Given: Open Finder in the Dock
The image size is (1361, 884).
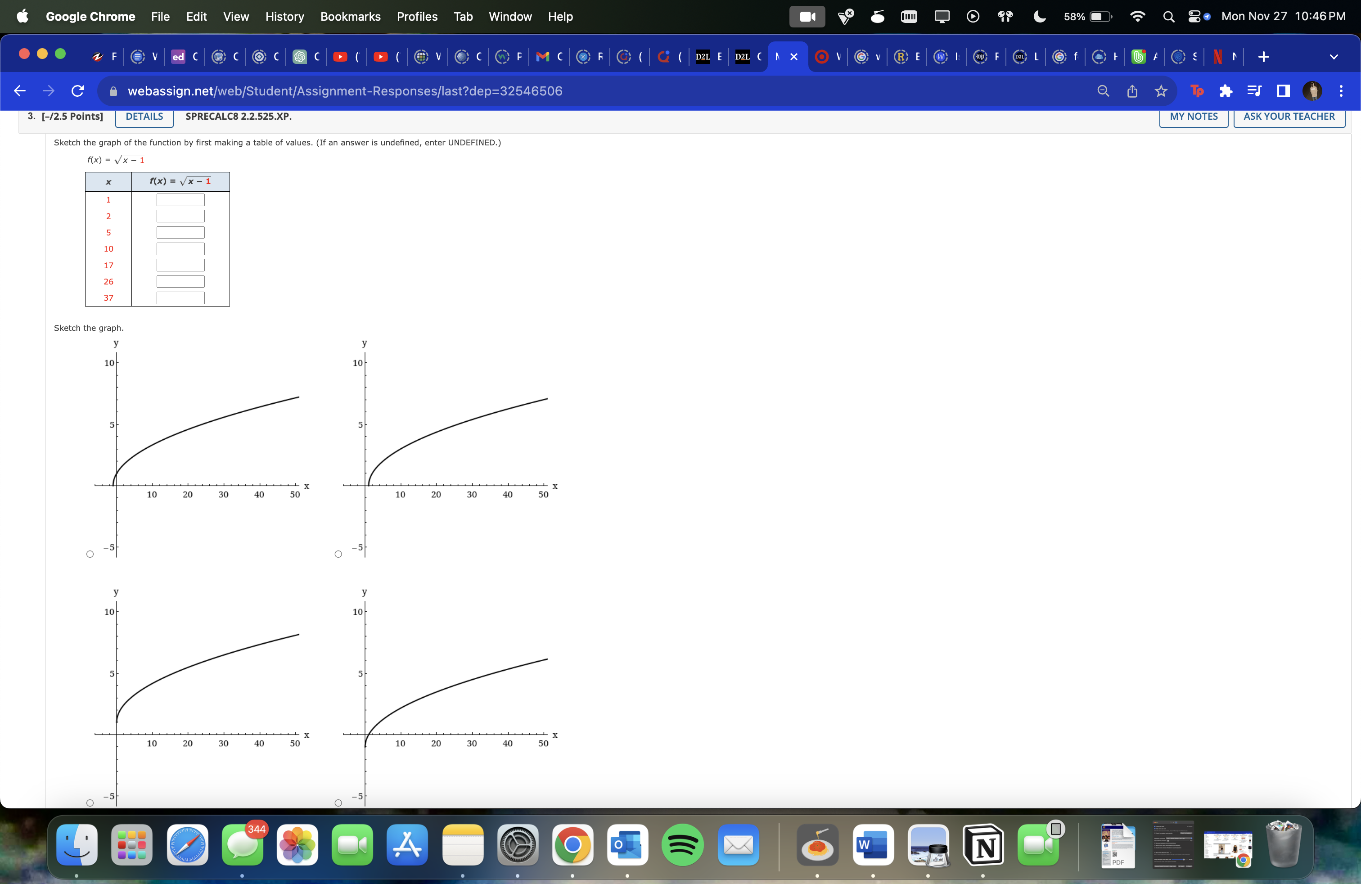Looking at the screenshot, I should 77,845.
